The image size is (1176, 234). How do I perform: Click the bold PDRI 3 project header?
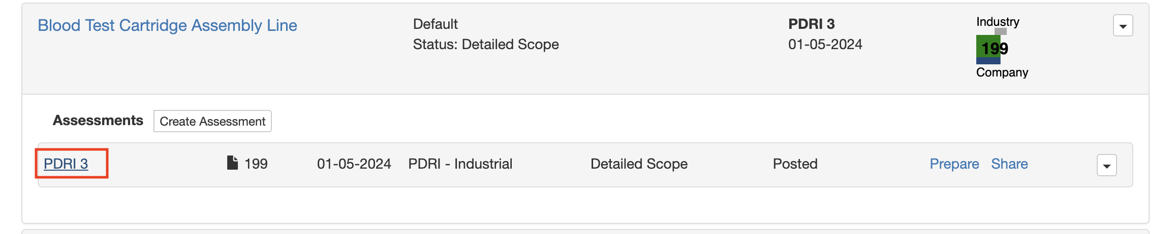(811, 24)
